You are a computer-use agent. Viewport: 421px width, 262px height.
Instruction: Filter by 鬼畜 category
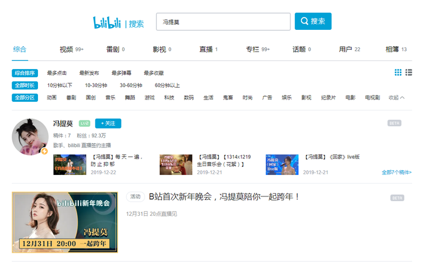tap(228, 98)
